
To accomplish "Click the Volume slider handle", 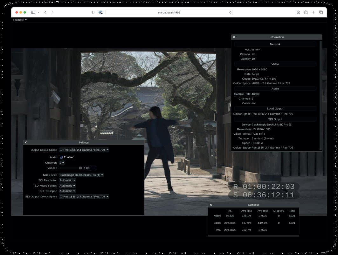I will point(80,168).
